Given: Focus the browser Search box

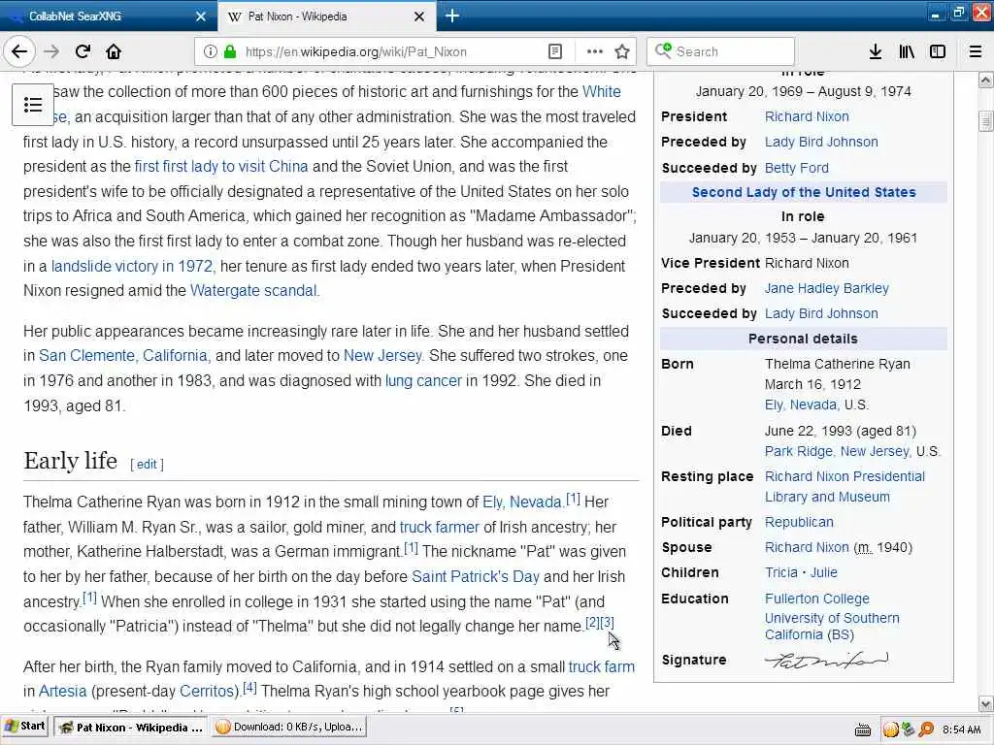Looking at the screenshot, I should click(x=720, y=51).
